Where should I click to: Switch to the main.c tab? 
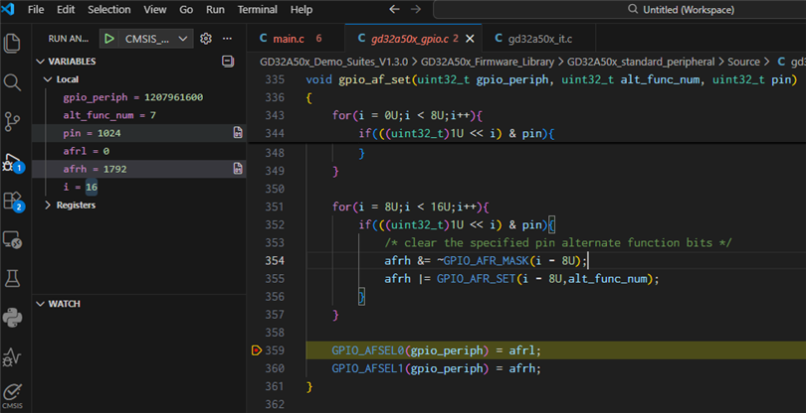289,39
